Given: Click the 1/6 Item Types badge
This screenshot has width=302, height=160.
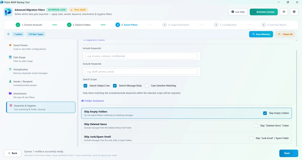Looking at the screenshot, I should (x=36, y=34).
